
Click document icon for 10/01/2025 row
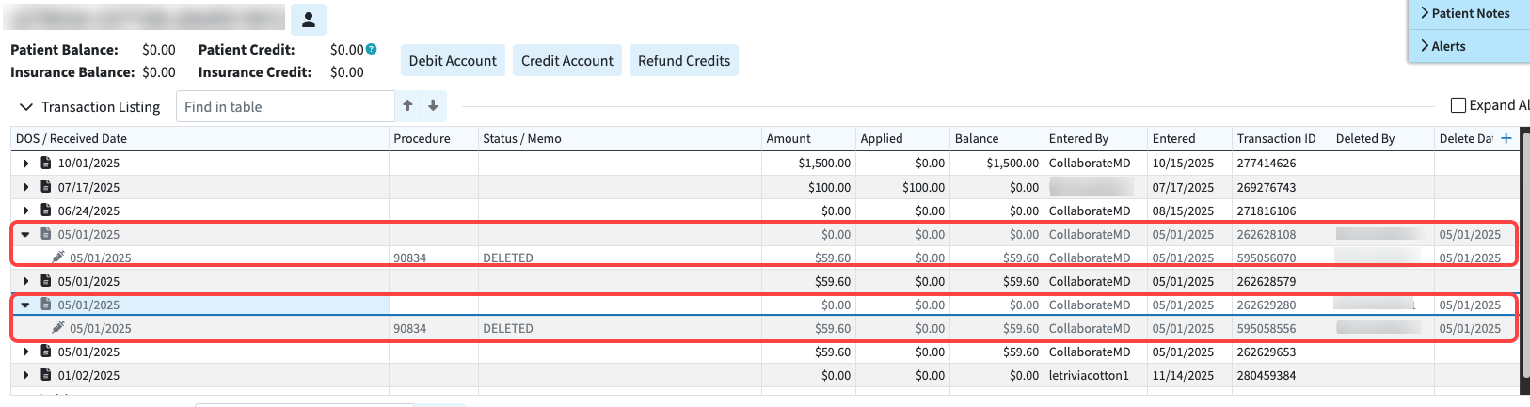[45, 163]
